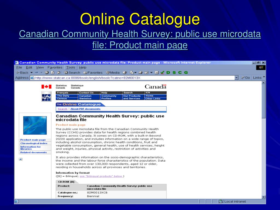The height and width of the screenshot is (210, 280).
Task: Click the Mail icon in toolbar
Action: (132, 72)
